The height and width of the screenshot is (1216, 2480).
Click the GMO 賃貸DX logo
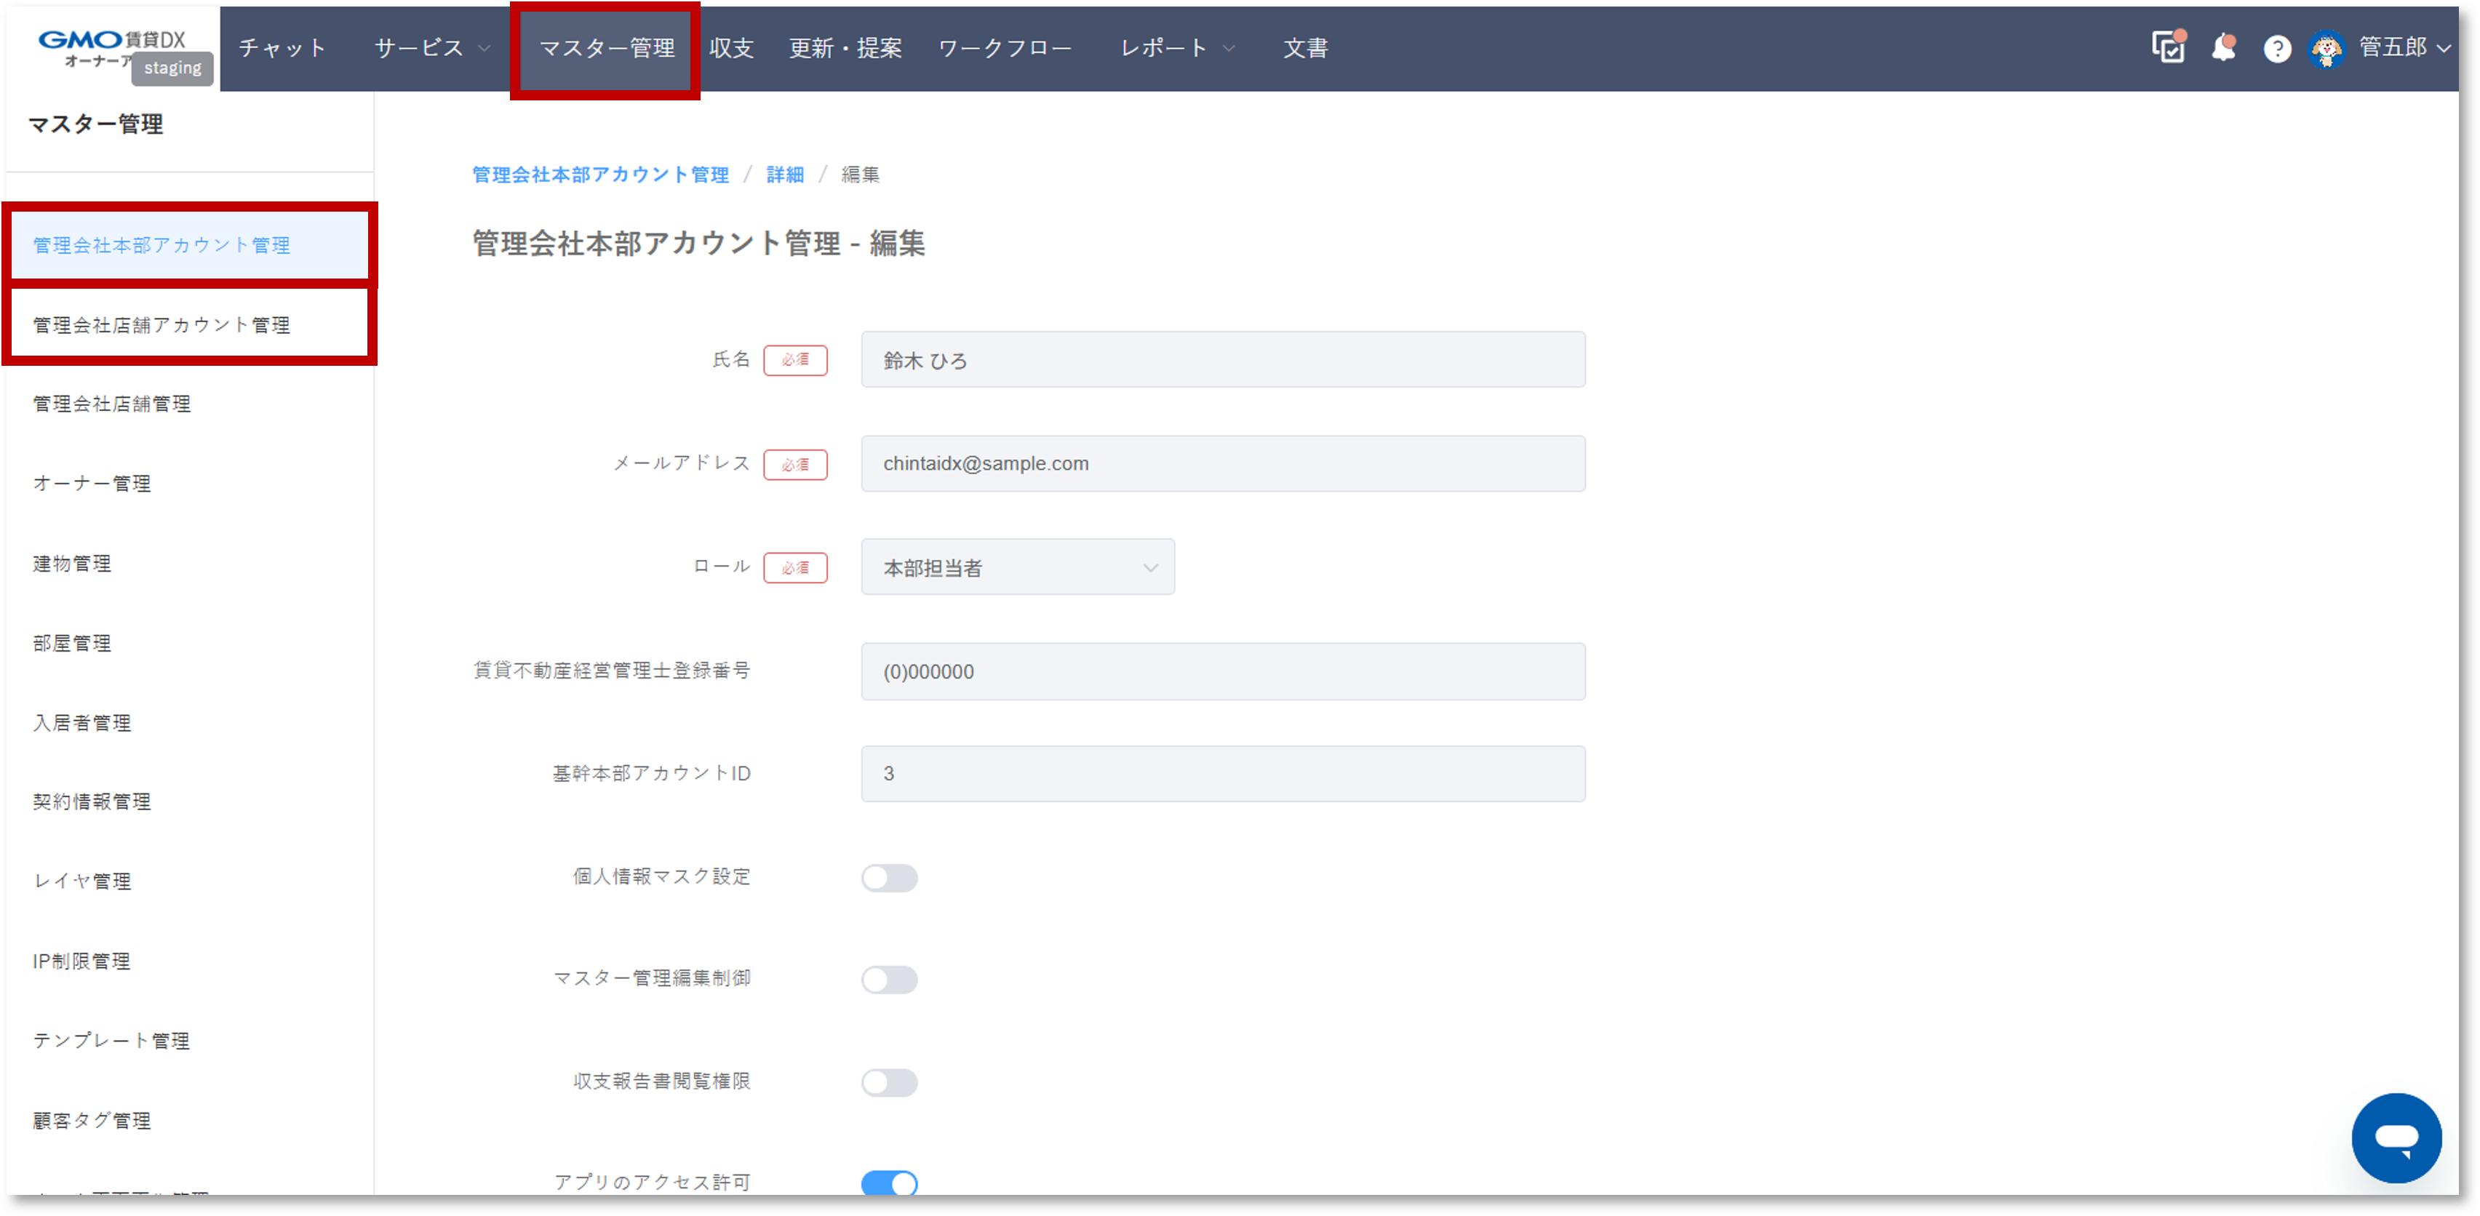tap(112, 47)
